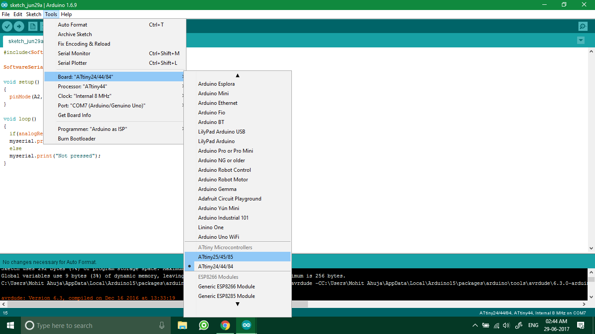Select Arduino Industrial 101 board

tap(237, 218)
